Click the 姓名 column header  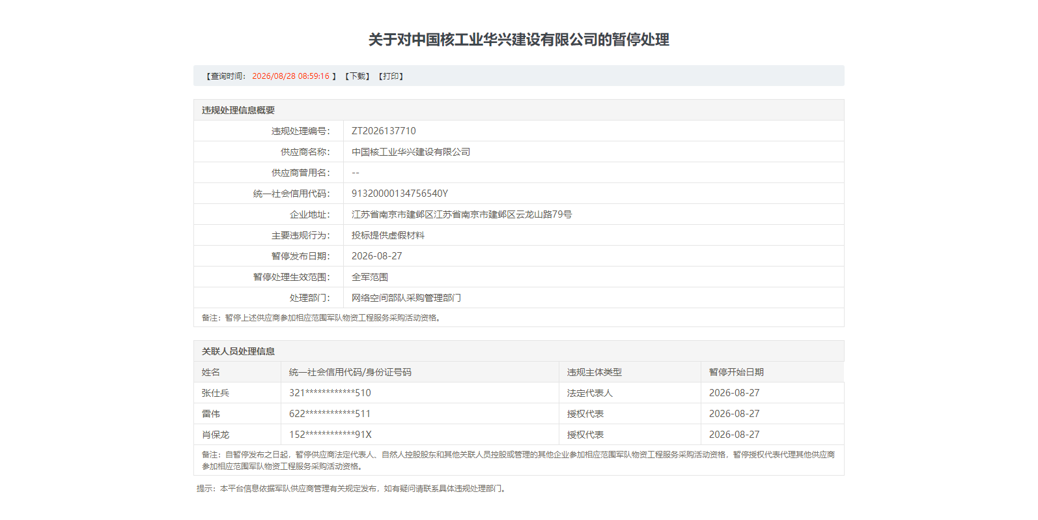tap(211, 372)
